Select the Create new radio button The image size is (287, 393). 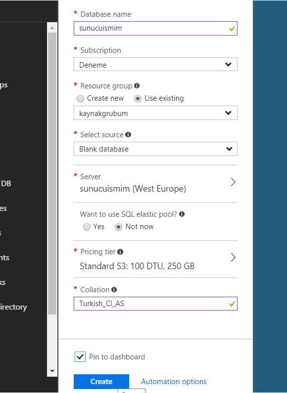(80, 99)
